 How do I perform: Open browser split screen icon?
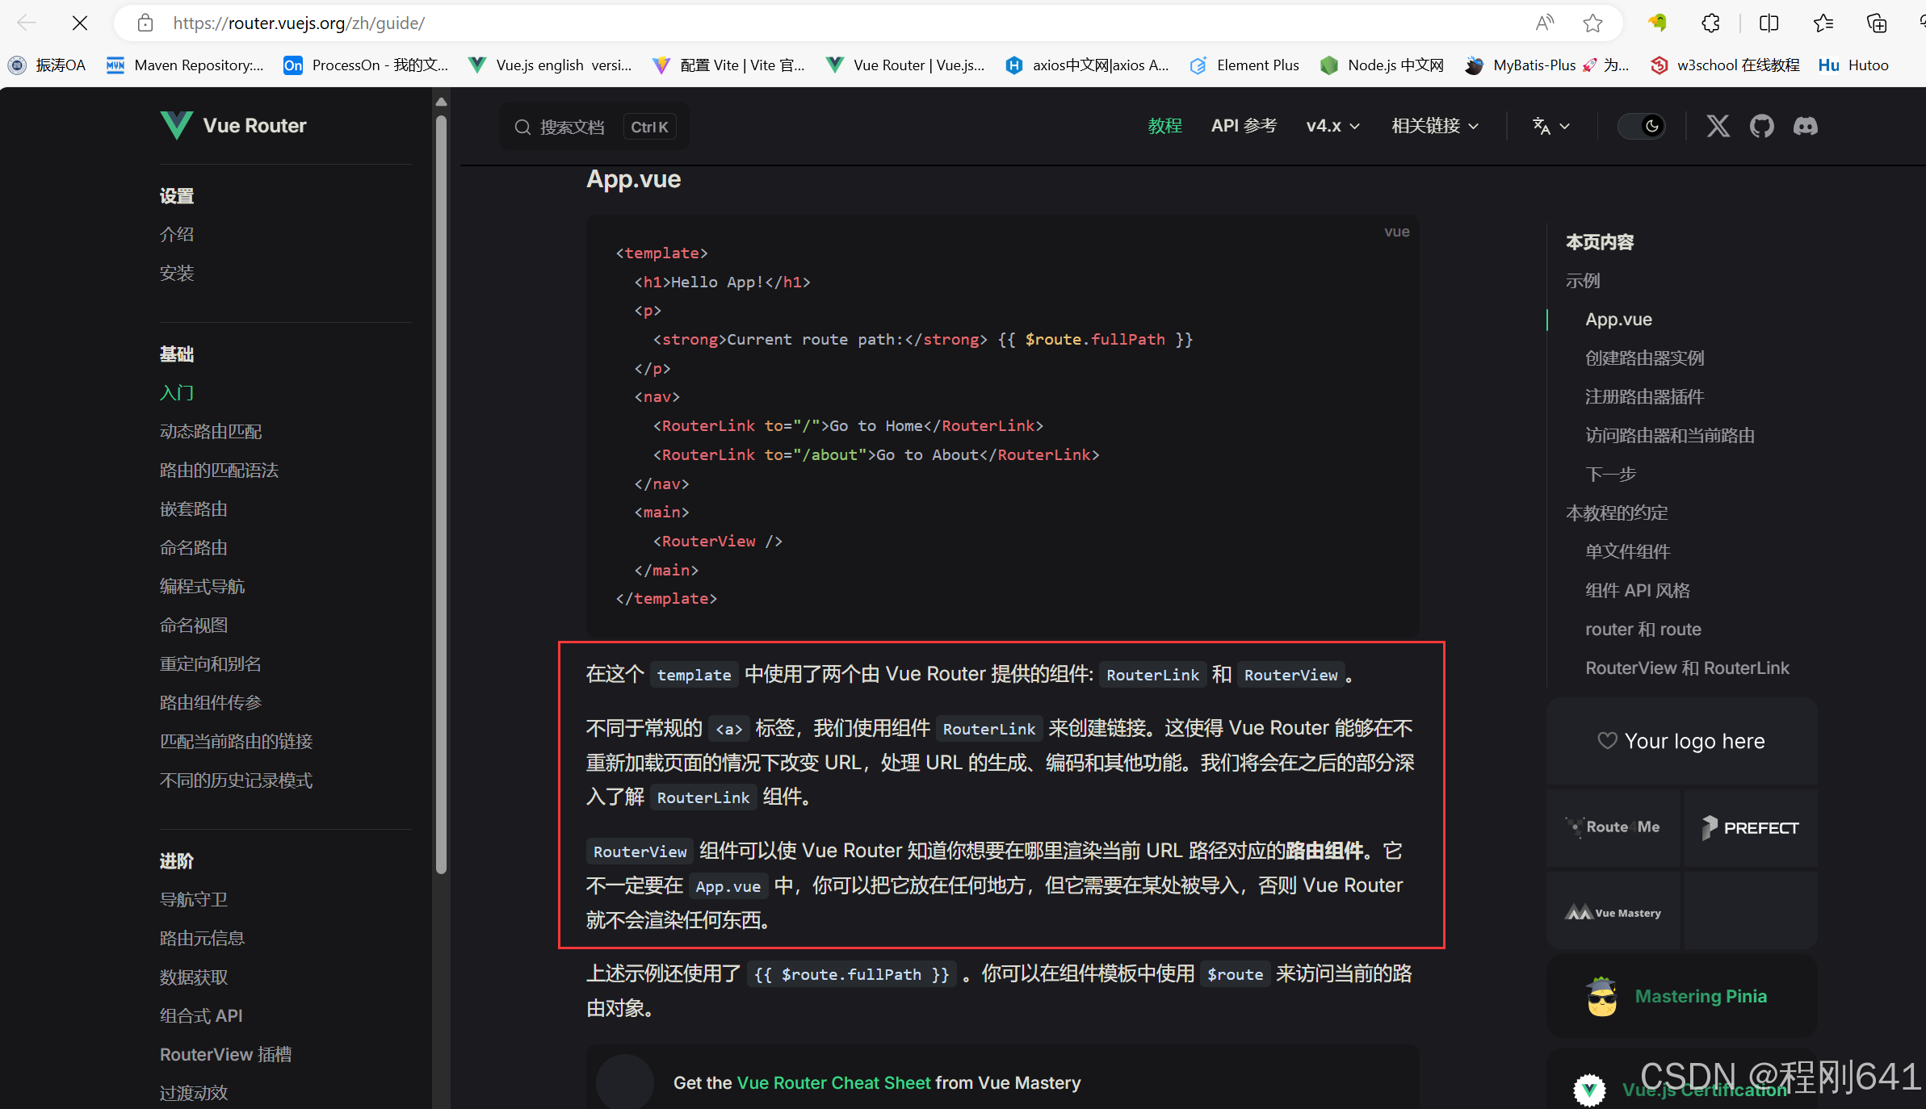tap(1769, 23)
